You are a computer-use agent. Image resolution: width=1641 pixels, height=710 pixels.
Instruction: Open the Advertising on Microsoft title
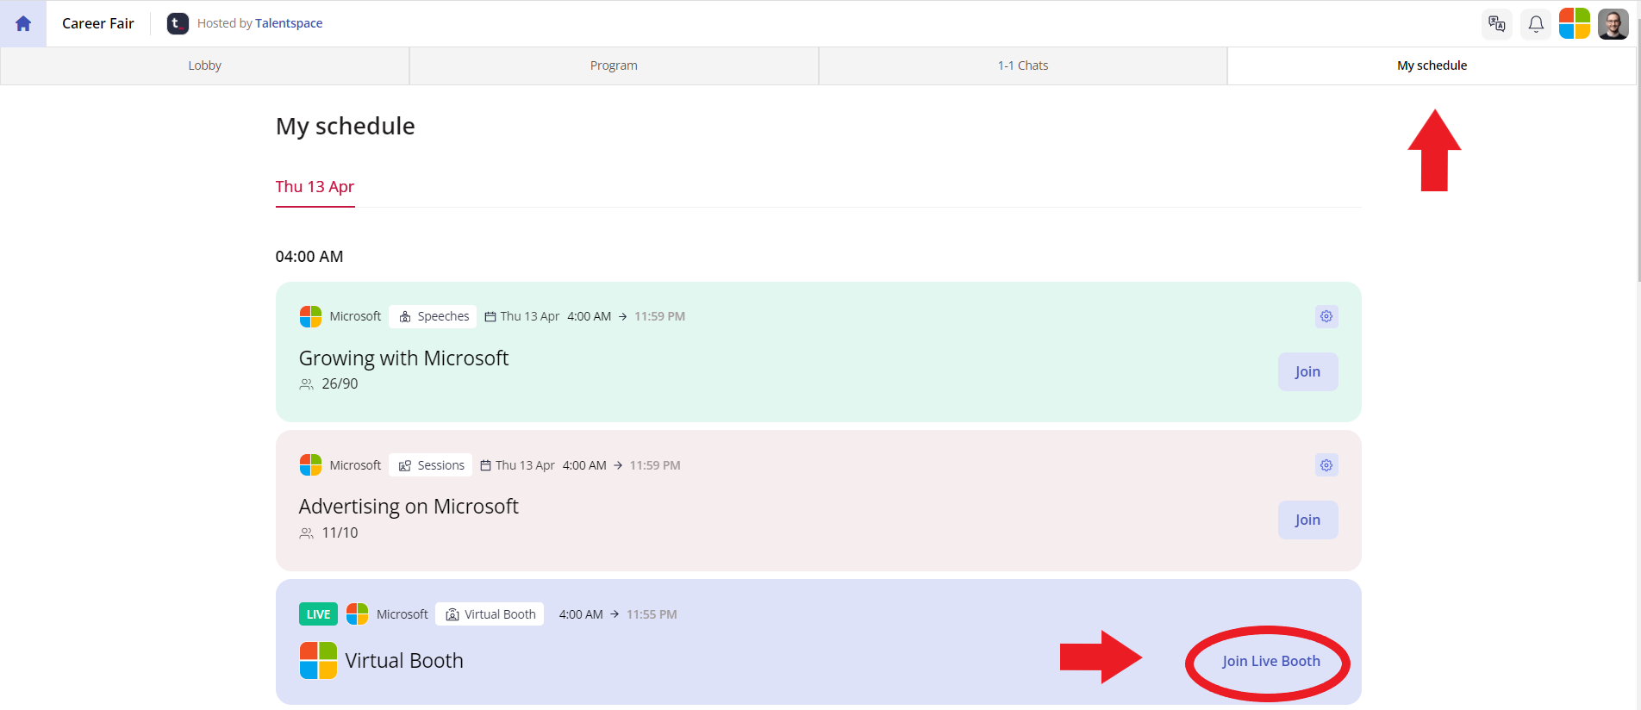(x=409, y=507)
